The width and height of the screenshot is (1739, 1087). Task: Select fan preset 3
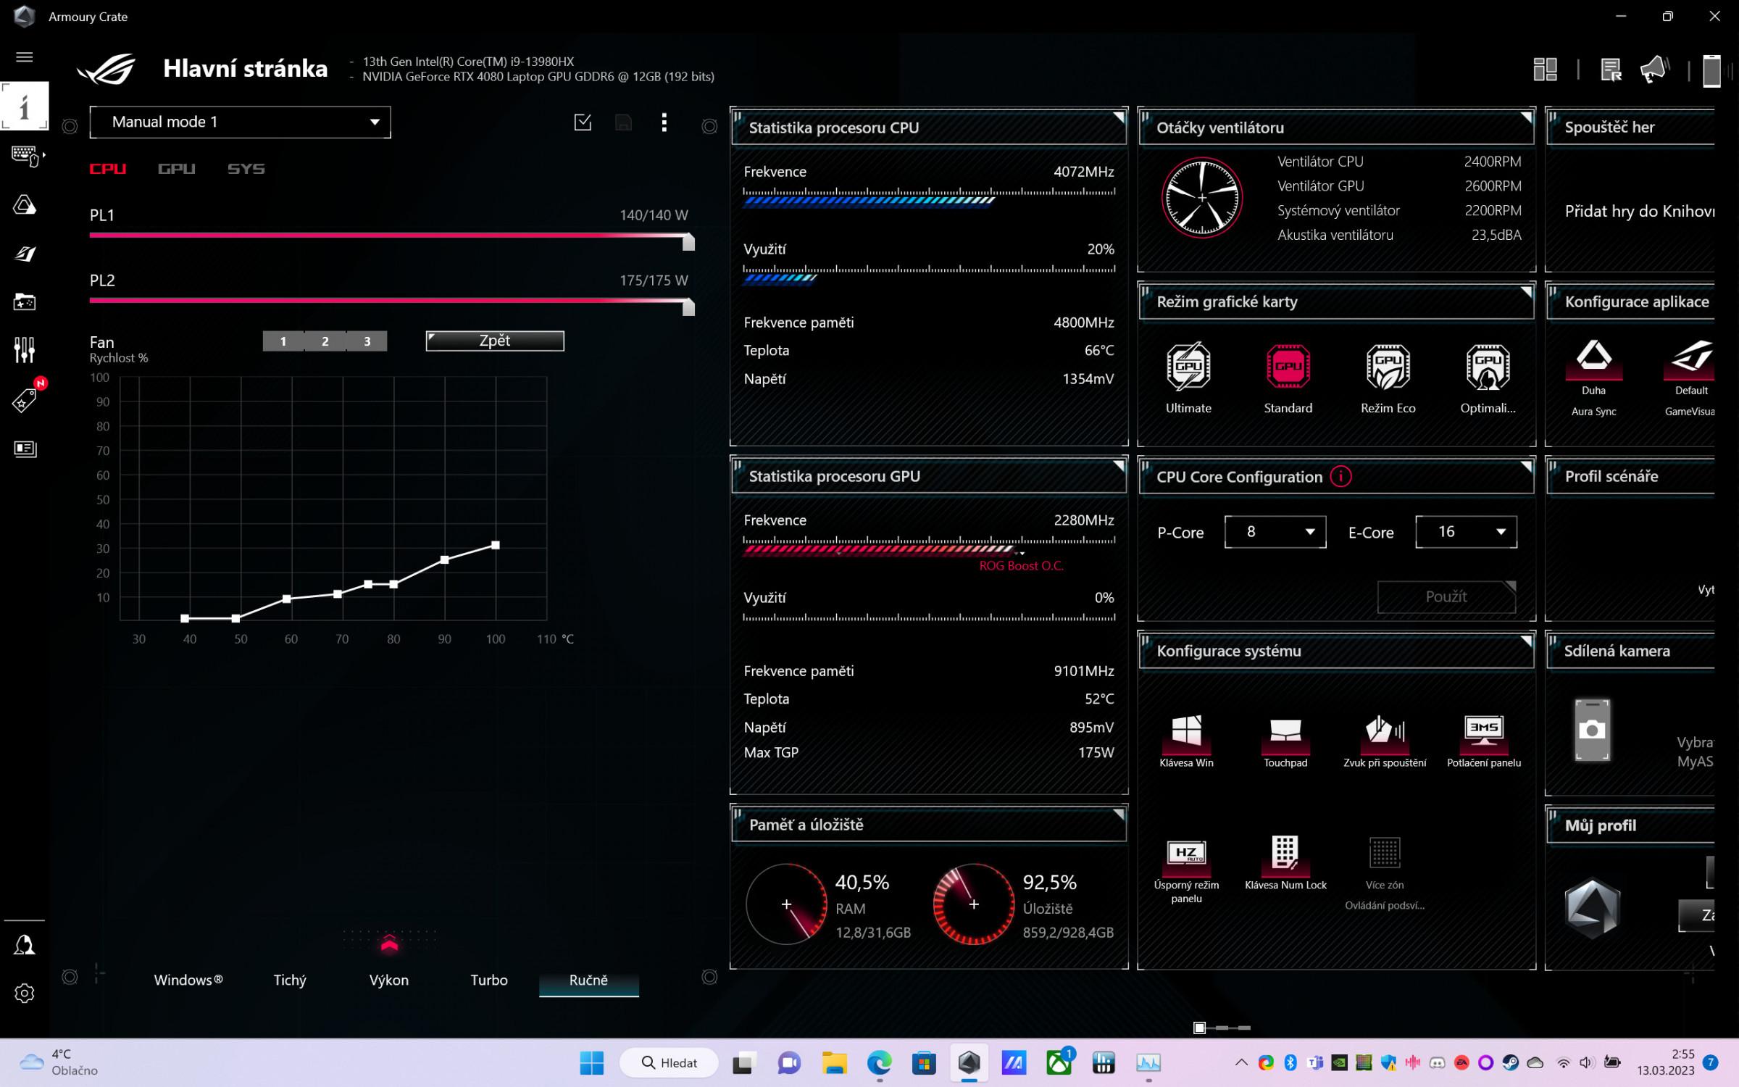pos(367,341)
